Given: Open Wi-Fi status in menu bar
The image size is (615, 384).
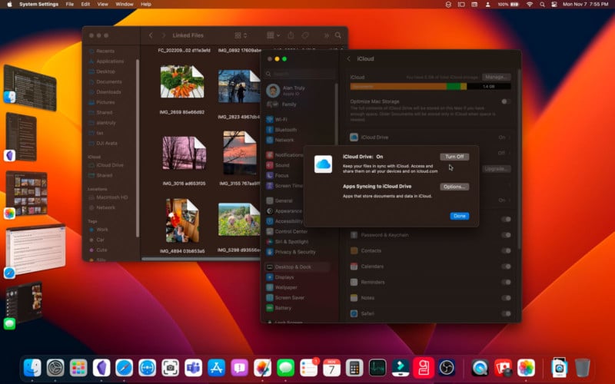Looking at the screenshot, I should pos(530,5).
